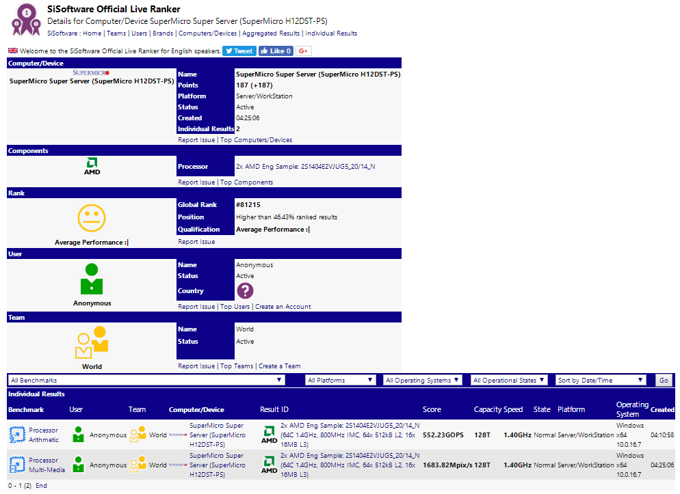Click the green Anonymous user avatar icon
The image size is (680, 494).
click(x=92, y=279)
